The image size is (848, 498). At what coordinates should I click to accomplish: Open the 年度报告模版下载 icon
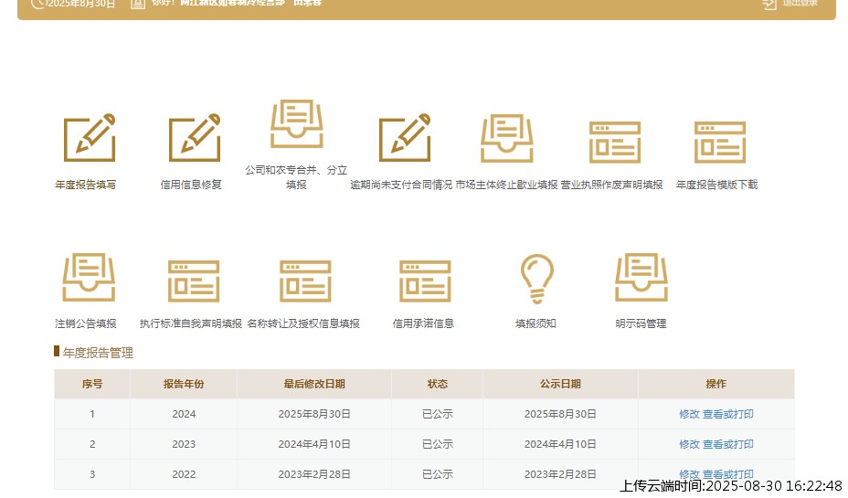[x=720, y=143]
